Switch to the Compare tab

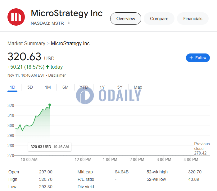click(159, 19)
